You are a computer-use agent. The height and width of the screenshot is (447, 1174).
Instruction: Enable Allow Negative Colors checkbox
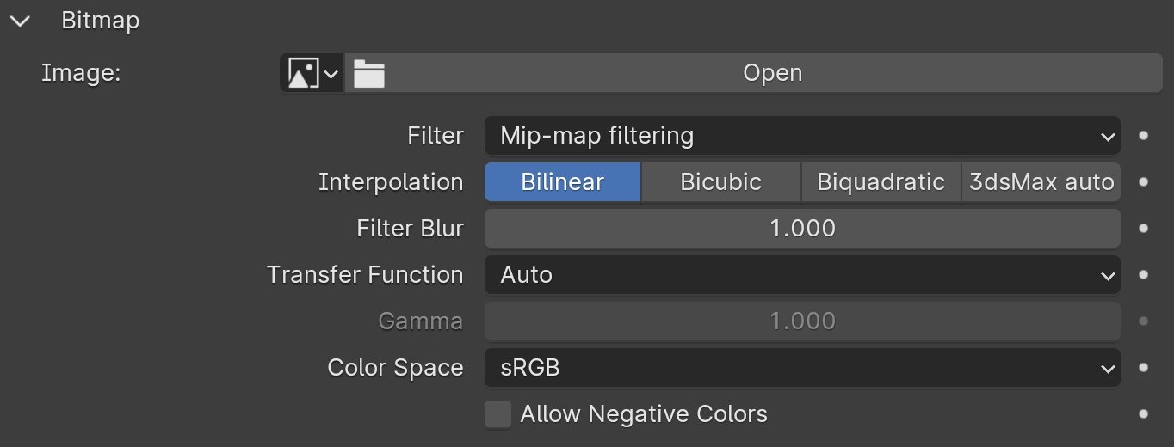[497, 414]
